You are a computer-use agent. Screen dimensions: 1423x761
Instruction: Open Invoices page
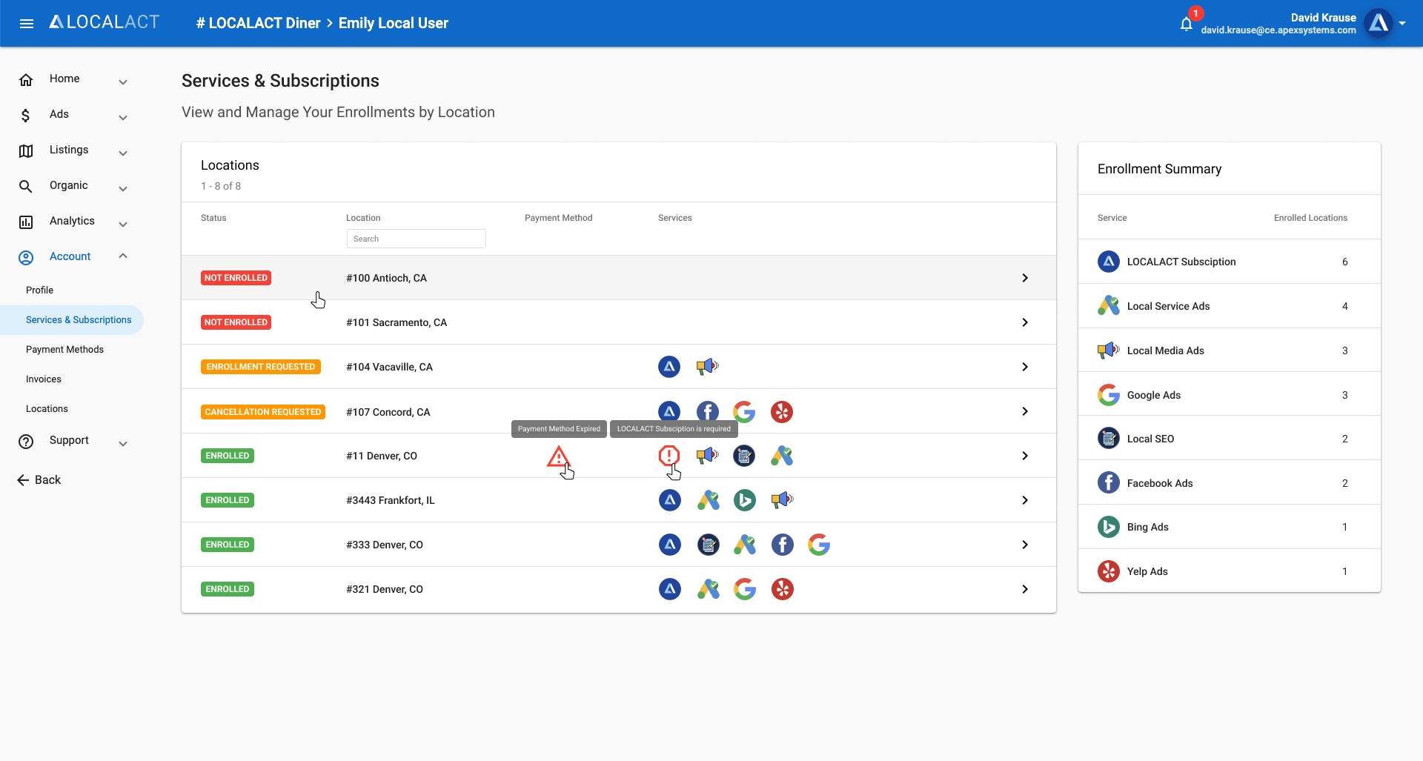click(x=44, y=379)
